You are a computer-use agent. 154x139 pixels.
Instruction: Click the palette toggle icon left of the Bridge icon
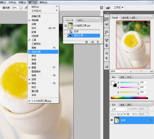tap(102, 7)
